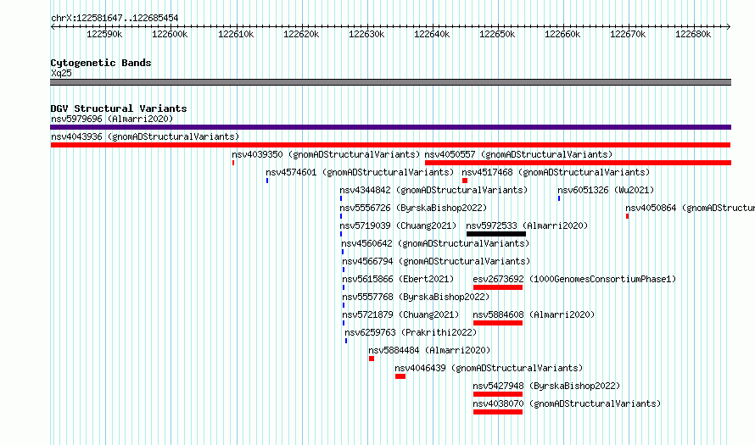This screenshot has width=755, height=445.
Task: Click the chrX:122581647..122685454 coordinates text
Action: coord(115,19)
